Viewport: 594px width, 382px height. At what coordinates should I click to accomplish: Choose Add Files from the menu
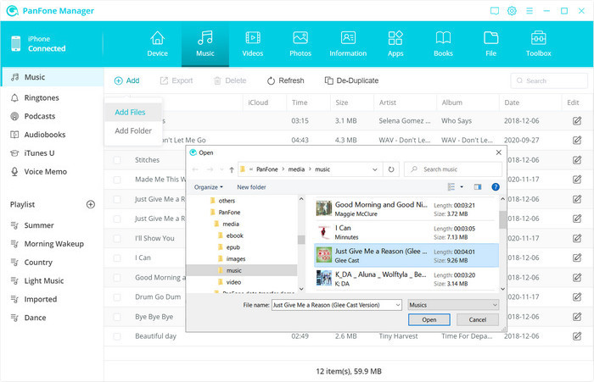pos(133,113)
